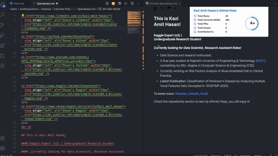Screen dimensions: 278x156
Task: Click 'Check the repositories section' paragraph
Action: pos(202,101)
